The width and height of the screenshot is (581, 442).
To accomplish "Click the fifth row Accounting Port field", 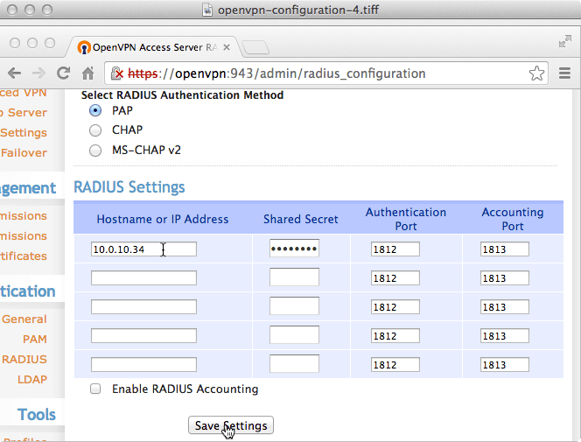I will tap(505, 365).
